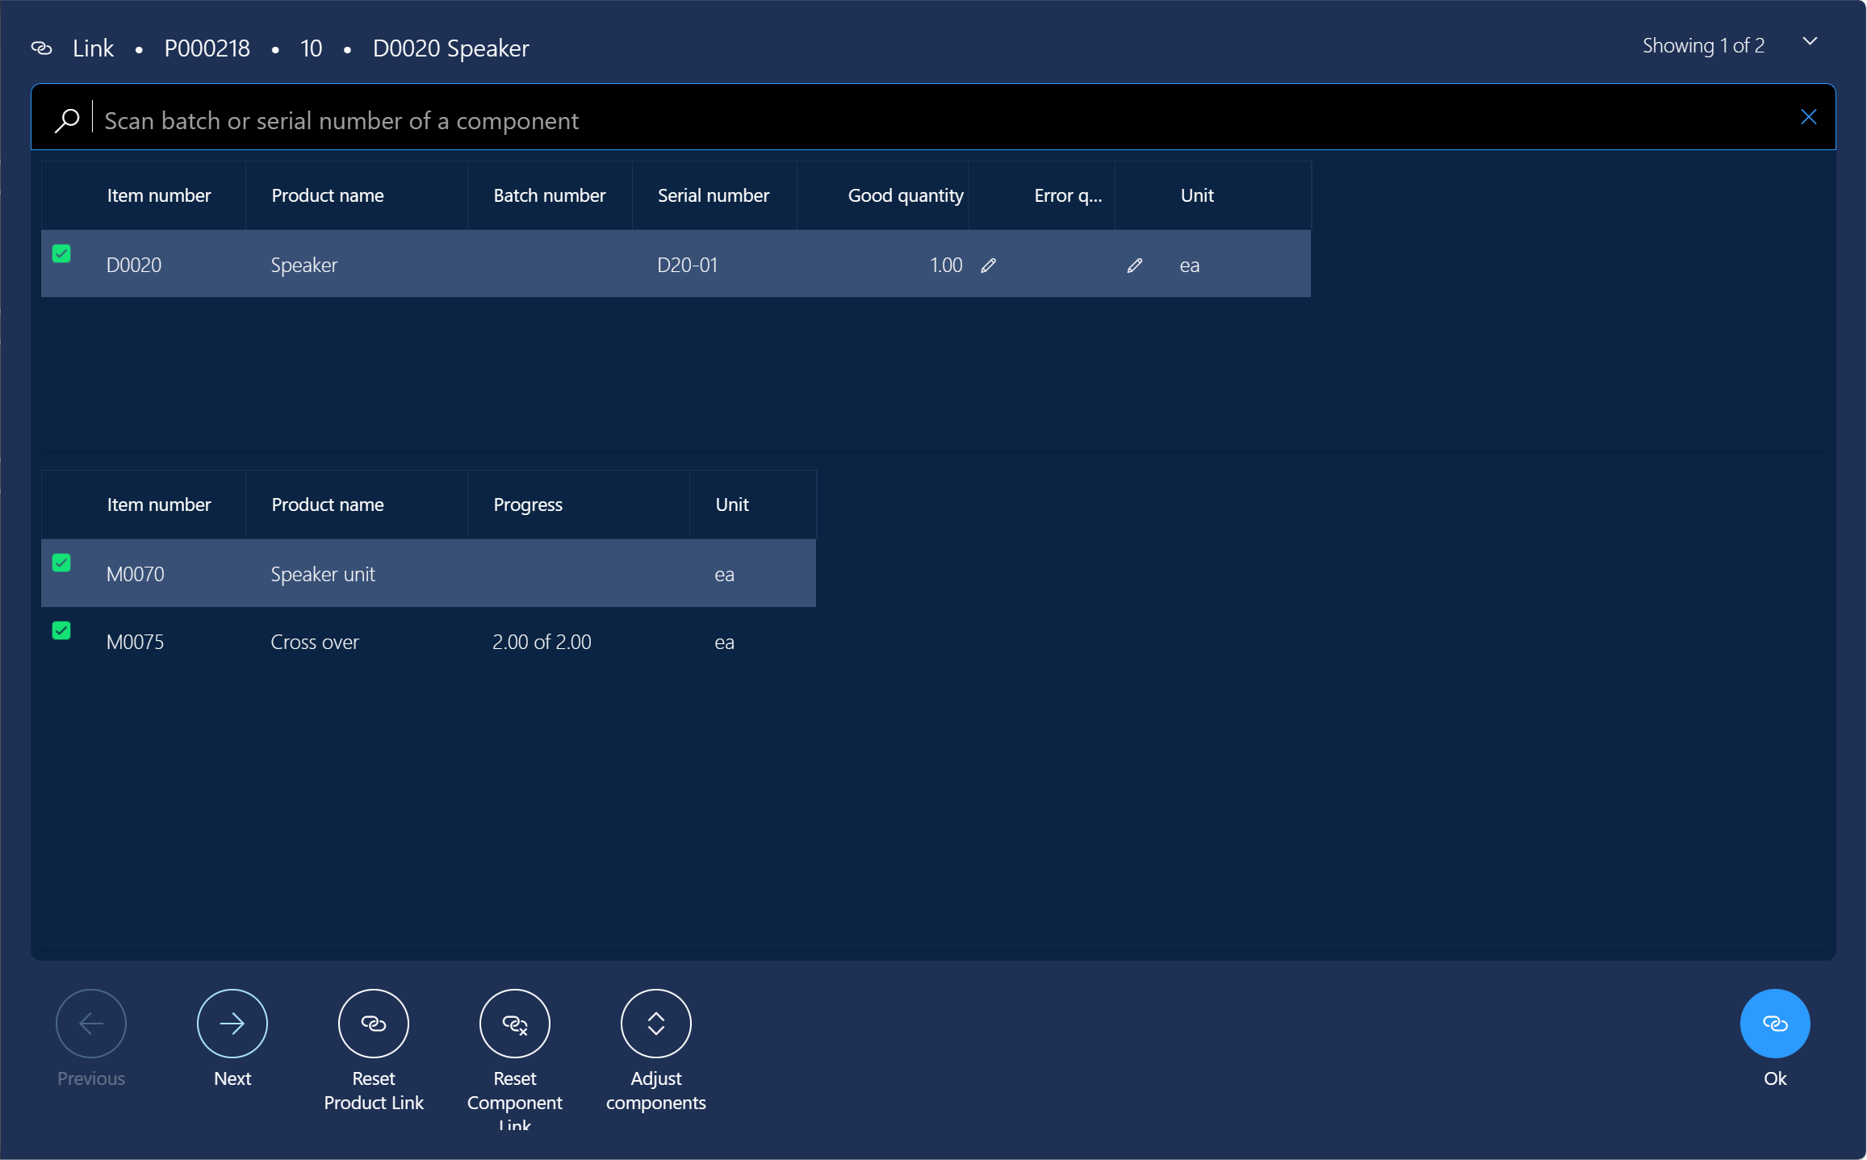Click the search magnifier icon
Image resolution: width=1867 pixels, height=1160 pixels.
tap(67, 120)
